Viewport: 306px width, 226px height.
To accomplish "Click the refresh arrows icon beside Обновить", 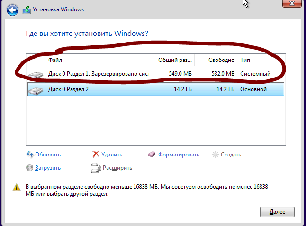I will click(x=30, y=155).
